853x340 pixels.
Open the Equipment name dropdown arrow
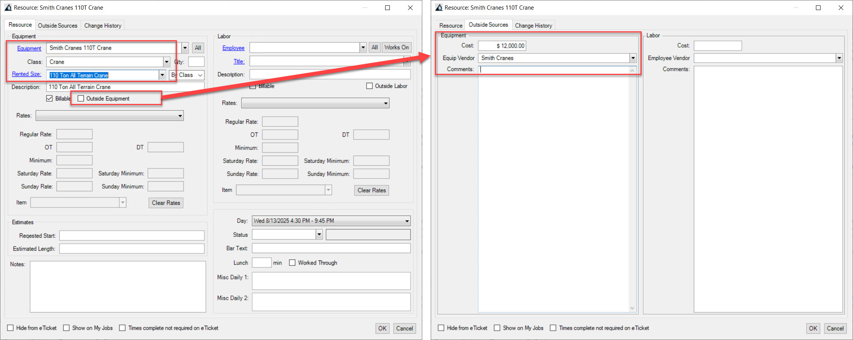[185, 48]
